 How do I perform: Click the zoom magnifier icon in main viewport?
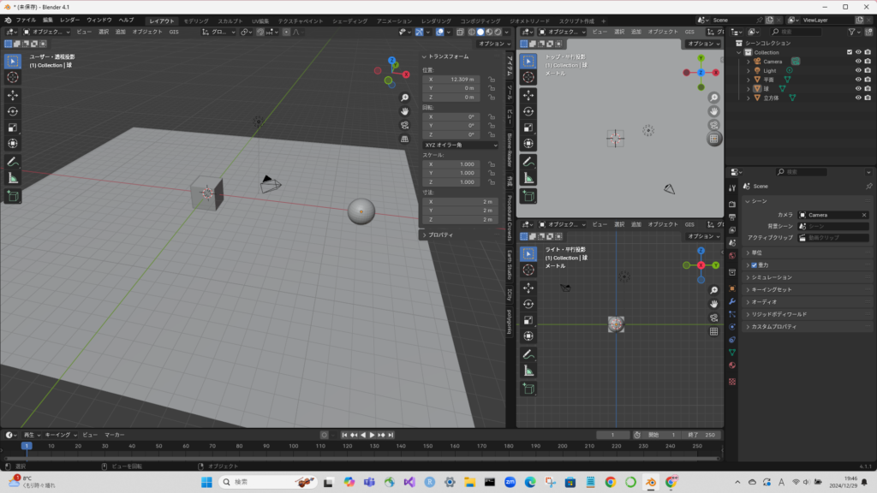[x=405, y=97]
